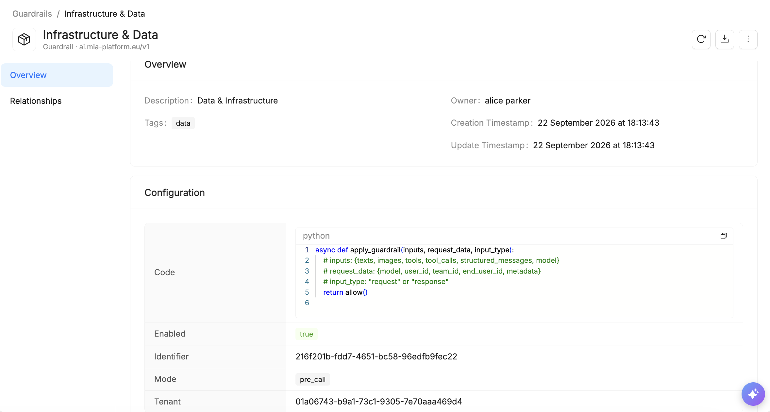This screenshot has height=412, width=770.
Task: Click the Enabled row label
Action: (x=170, y=334)
